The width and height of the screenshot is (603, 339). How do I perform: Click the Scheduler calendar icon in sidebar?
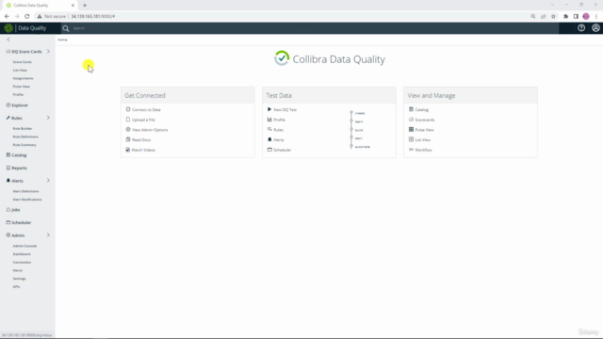(8, 222)
